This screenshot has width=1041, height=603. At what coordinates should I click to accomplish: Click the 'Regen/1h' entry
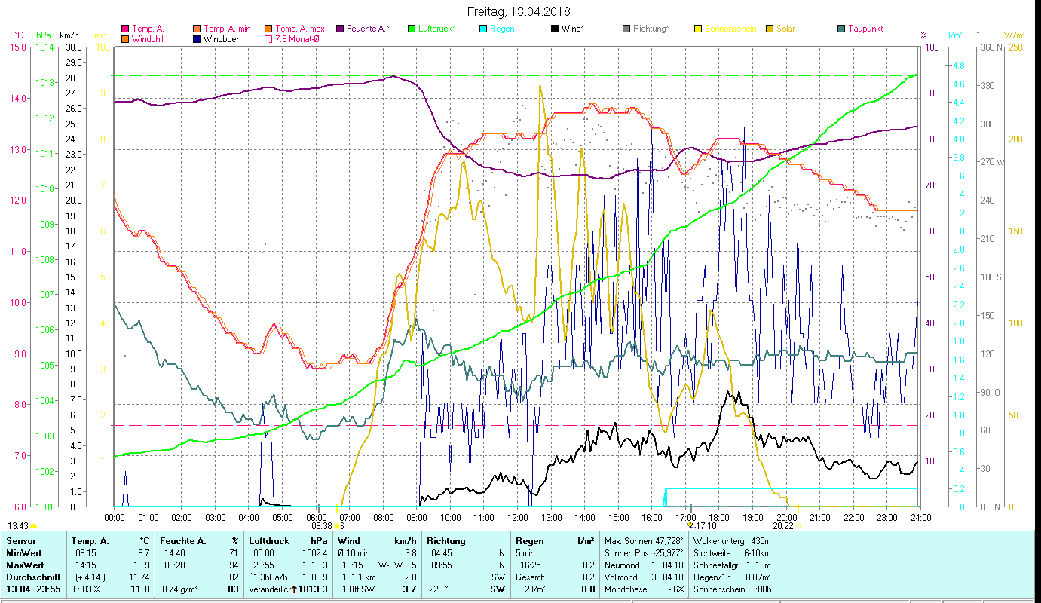coord(732,577)
